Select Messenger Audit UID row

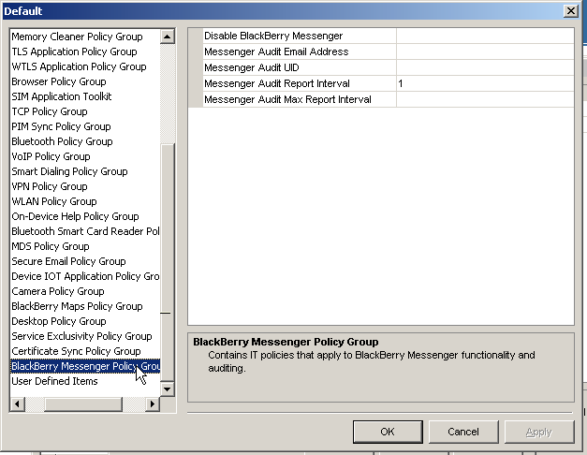(x=381, y=67)
